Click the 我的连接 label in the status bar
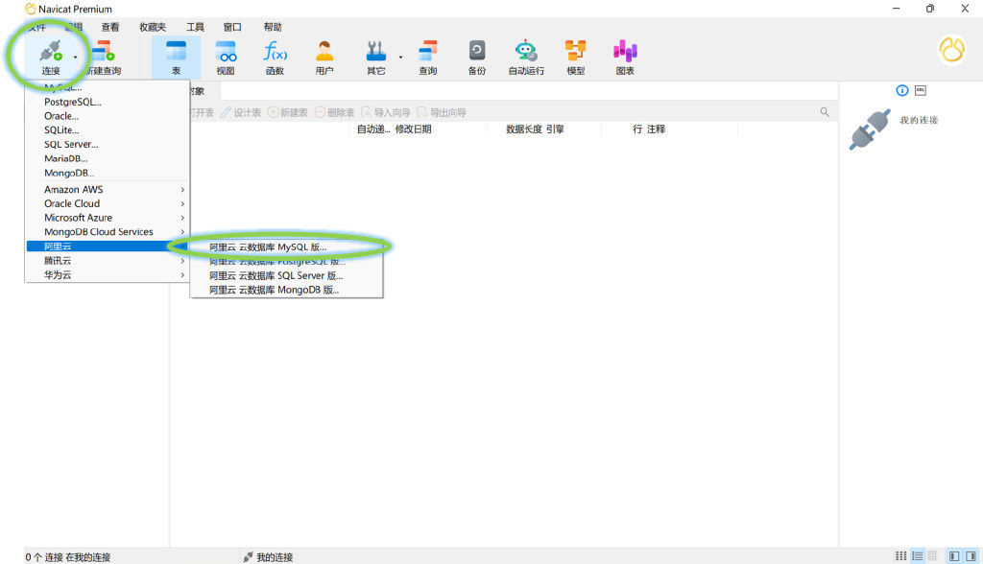 coord(275,557)
